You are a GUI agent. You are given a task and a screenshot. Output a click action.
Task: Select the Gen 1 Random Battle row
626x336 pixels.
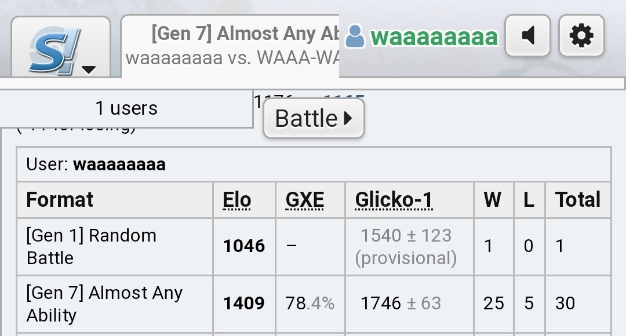314,247
